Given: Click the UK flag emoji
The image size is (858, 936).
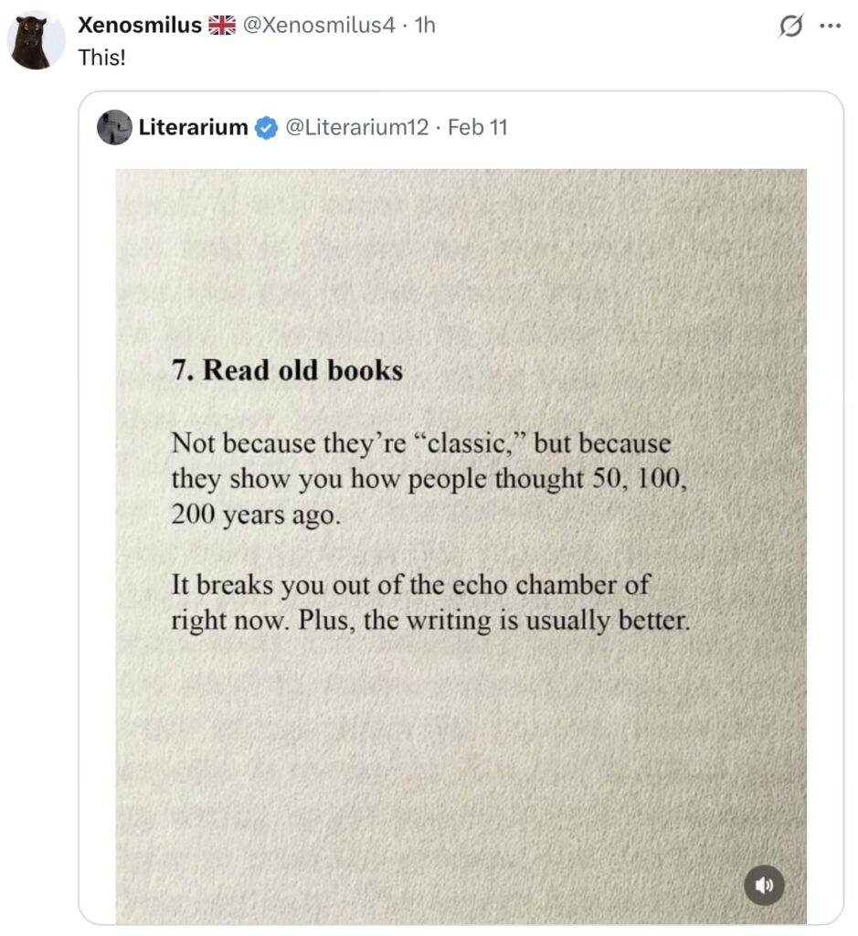Looking at the screenshot, I should 222,26.
